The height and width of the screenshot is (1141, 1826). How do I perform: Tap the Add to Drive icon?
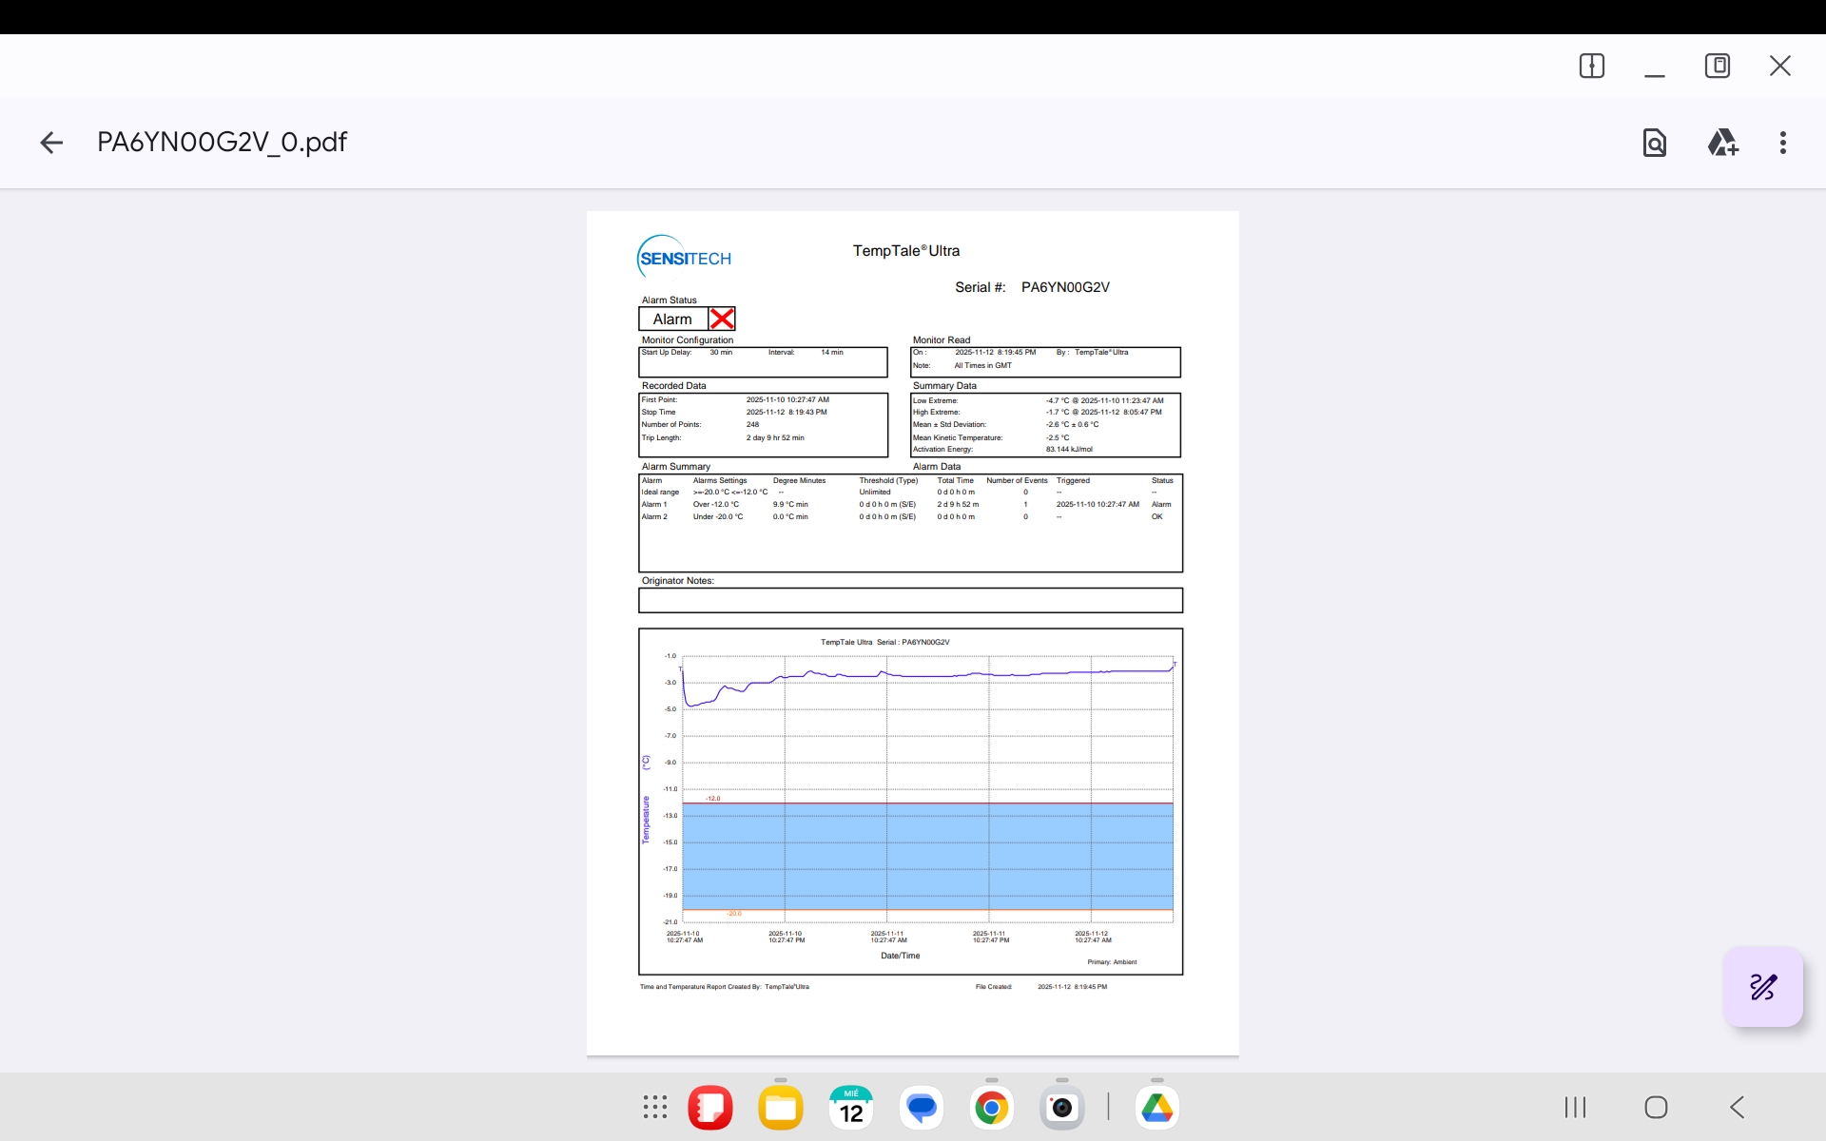[x=1722, y=143]
